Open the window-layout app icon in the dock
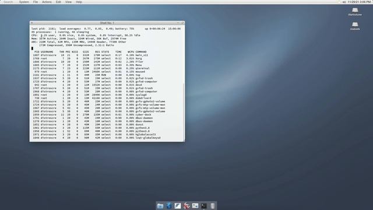 195,206
